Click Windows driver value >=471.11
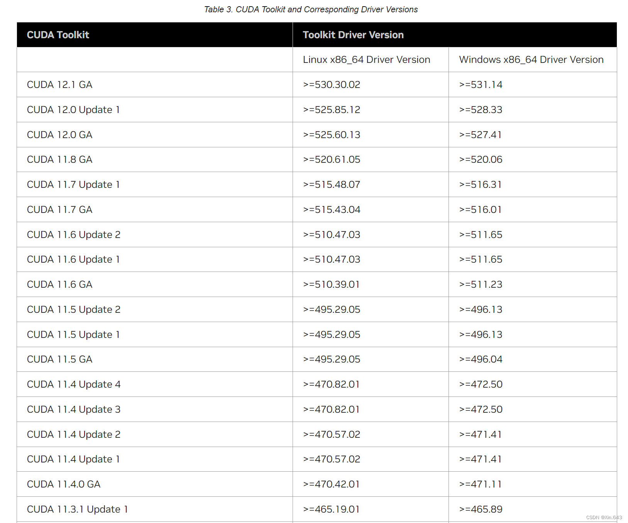This screenshot has width=628, height=523. [481, 484]
